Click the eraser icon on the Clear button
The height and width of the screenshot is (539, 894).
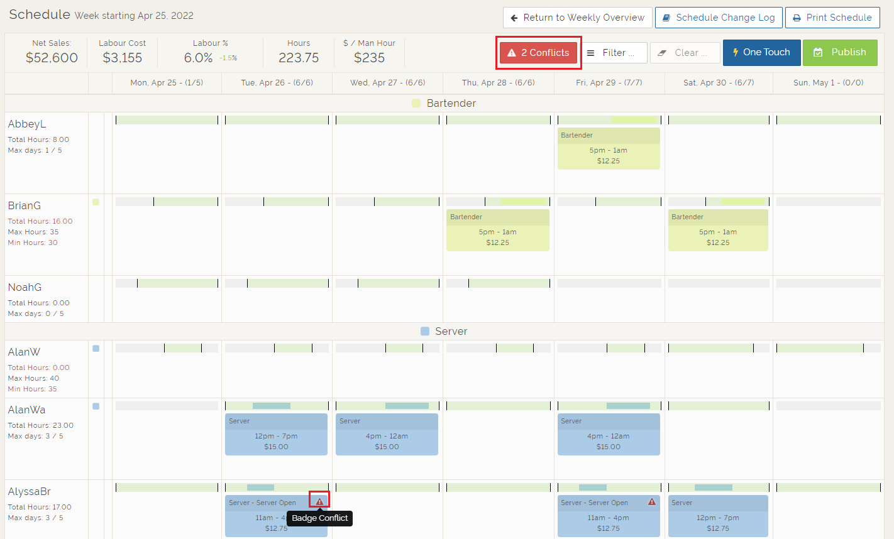coord(662,53)
